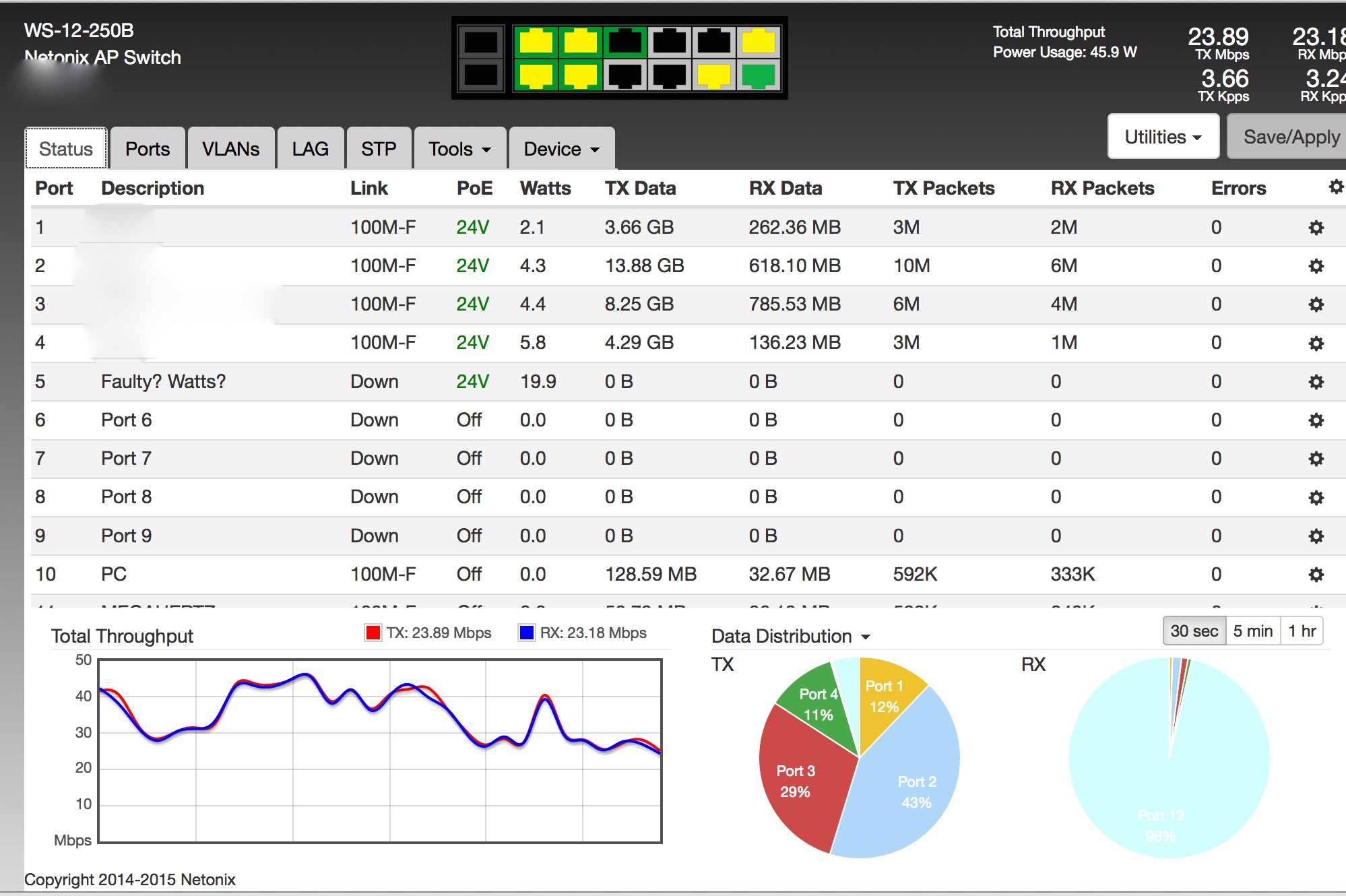
Task: Click the green port 12 jack icon
Action: tap(759, 75)
